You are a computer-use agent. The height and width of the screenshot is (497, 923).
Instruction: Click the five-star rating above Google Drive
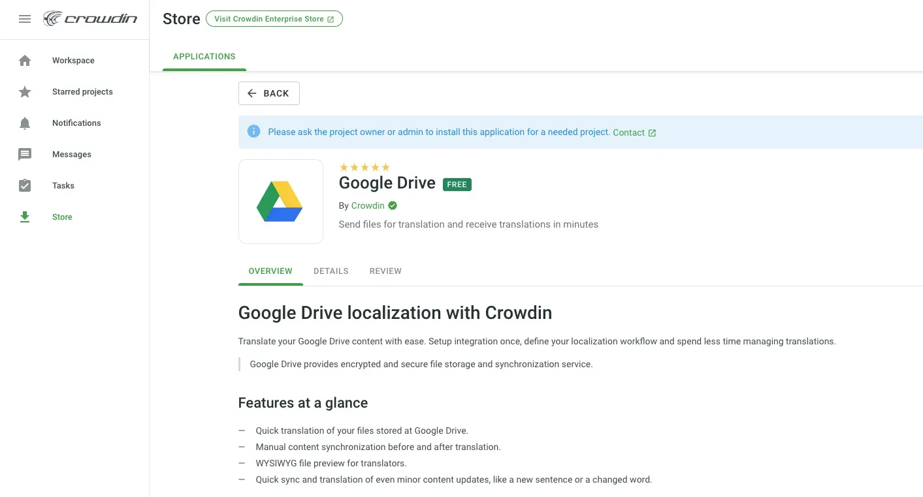pos(364,167)
